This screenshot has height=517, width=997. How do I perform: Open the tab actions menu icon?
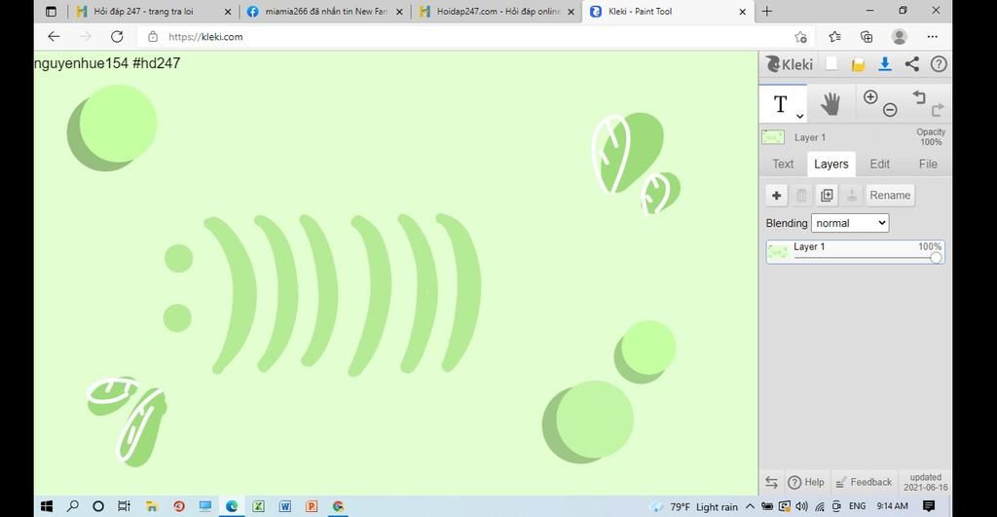[x=51, y=12]
